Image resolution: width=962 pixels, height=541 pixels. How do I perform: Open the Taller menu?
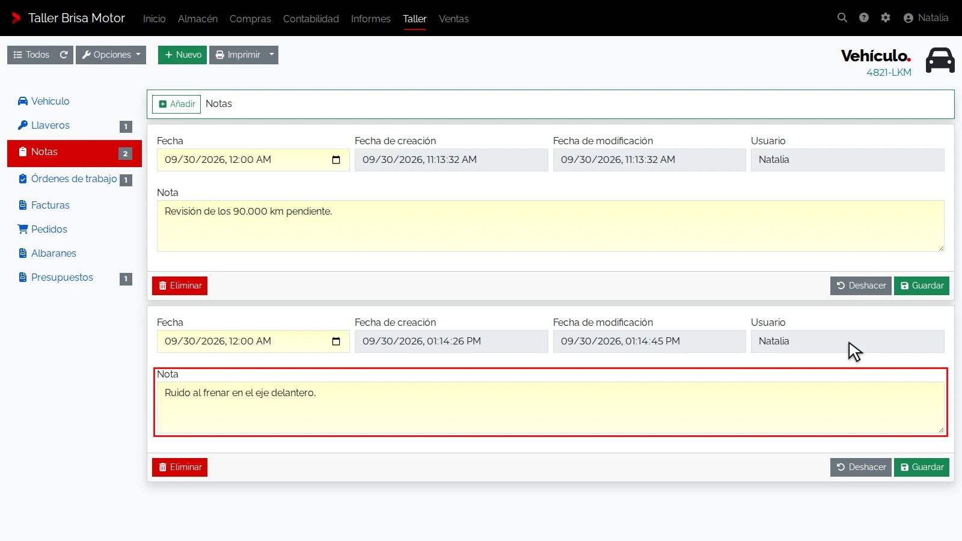(x=415, y=19)
